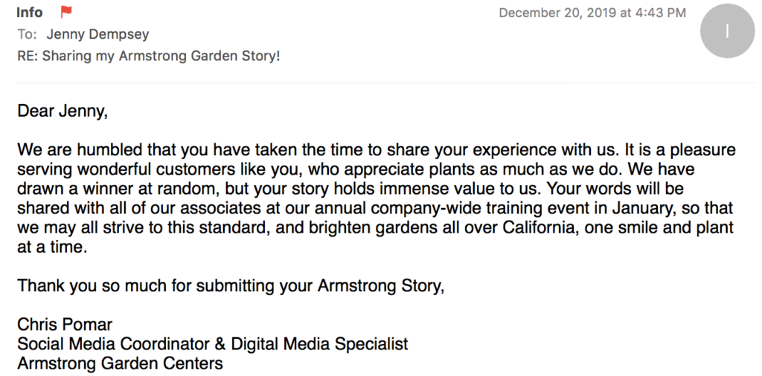
Task: Click the Thank you so much line
Action: click(x=231, y=286)
